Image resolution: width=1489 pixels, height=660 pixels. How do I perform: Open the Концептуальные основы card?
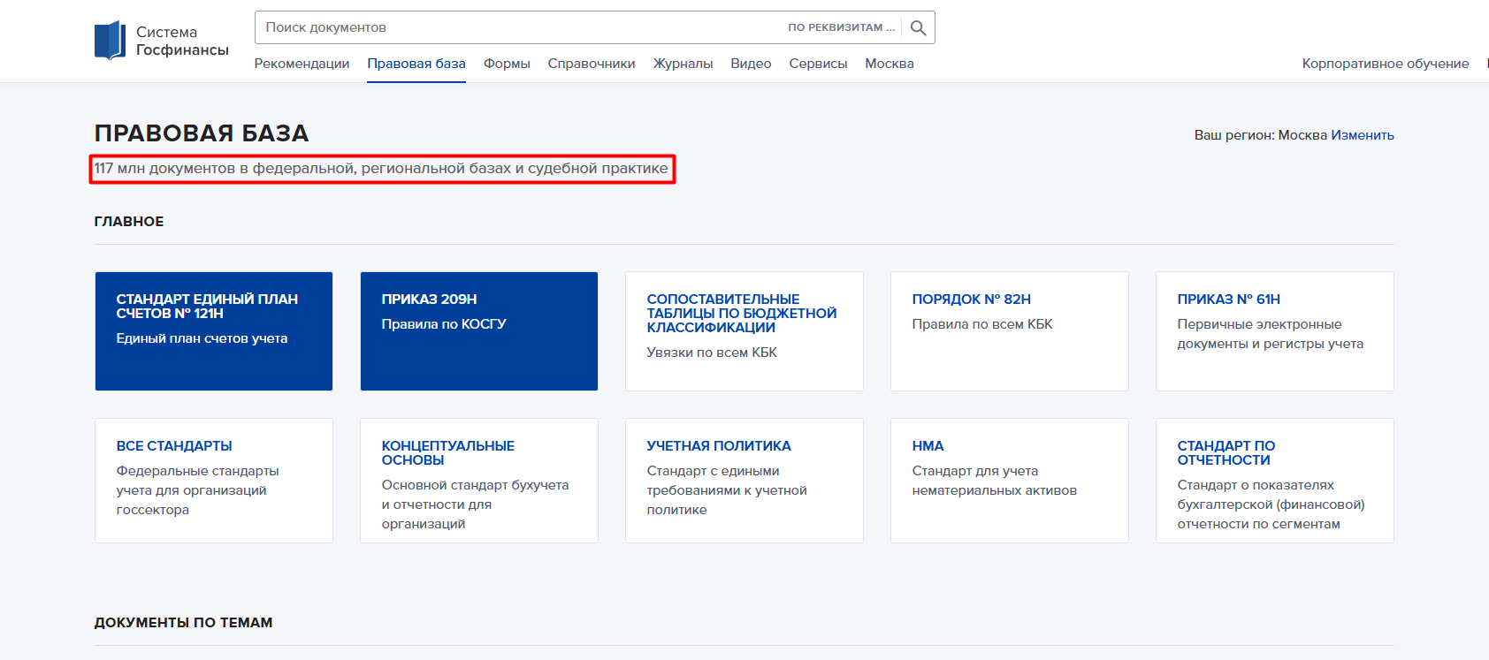[479, 481]
